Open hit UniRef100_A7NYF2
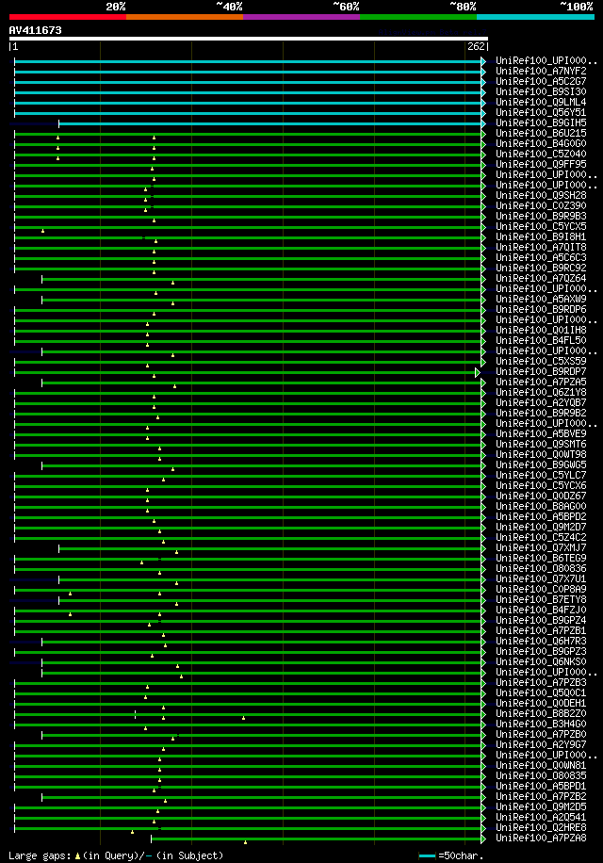Image resolution: width=603 pixels, height=863 pixels. point(541,71)
